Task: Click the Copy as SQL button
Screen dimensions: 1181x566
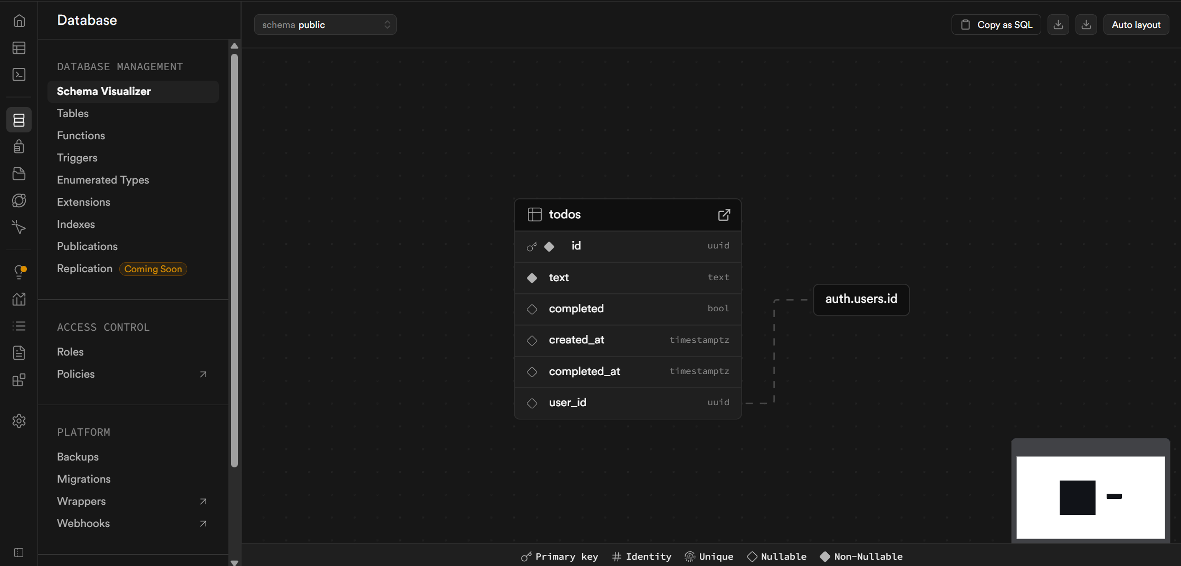Action: pyautogui.click(x=996, y=25)
